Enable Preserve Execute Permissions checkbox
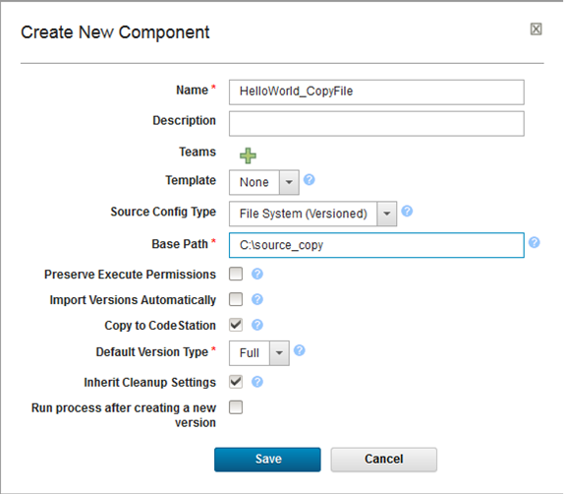The width and height of the screenshot is (565, 494). (236, 274)
